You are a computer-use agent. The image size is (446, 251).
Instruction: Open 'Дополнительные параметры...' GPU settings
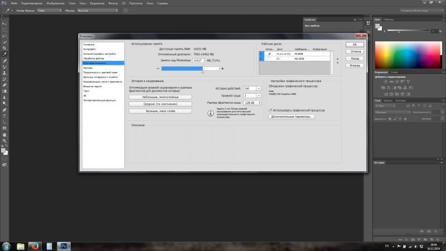coord(291,117)
